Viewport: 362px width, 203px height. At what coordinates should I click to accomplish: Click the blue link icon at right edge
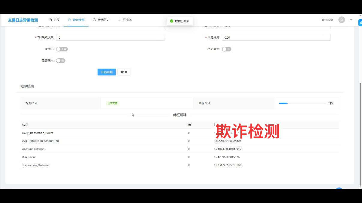360,22
